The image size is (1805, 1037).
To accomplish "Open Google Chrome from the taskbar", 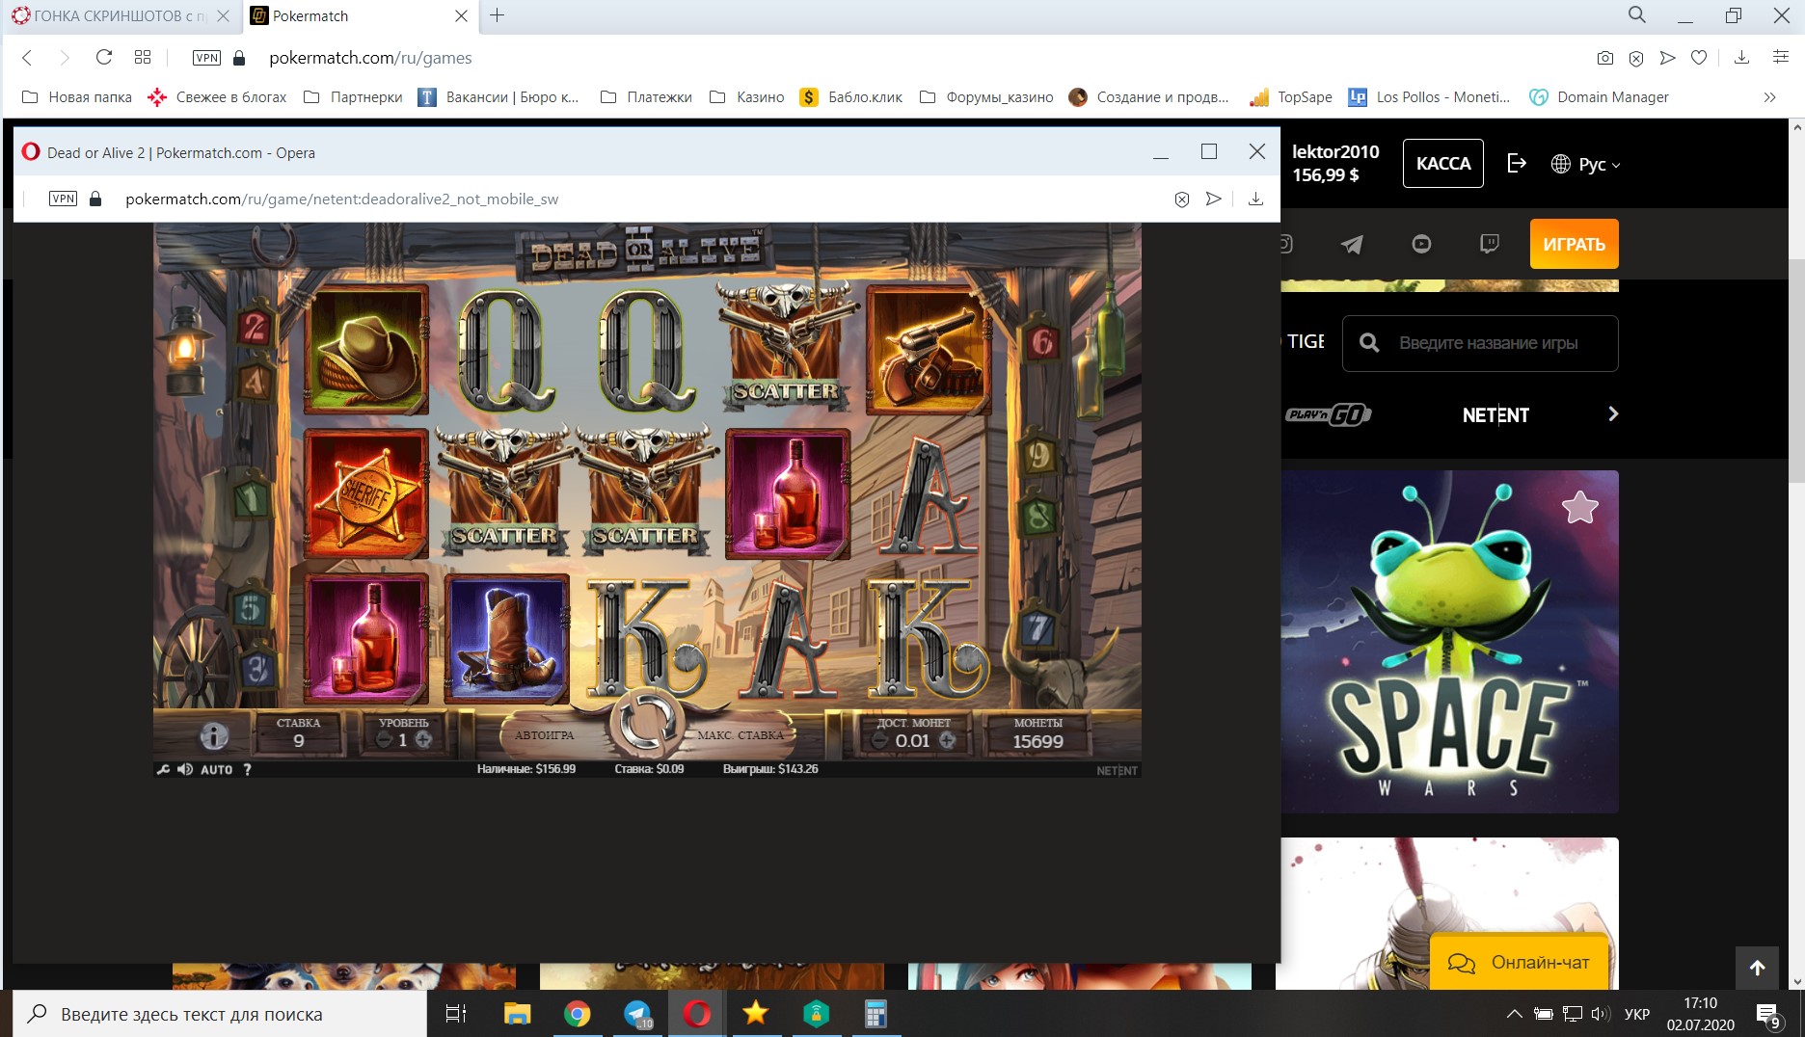I will 577,1014.
